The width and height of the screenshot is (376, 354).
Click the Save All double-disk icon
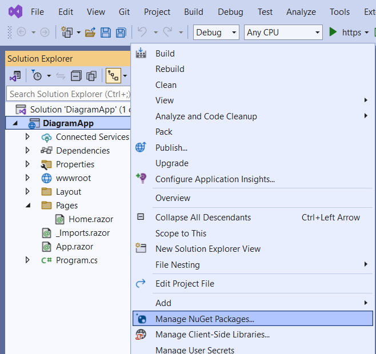click(121, 33)
